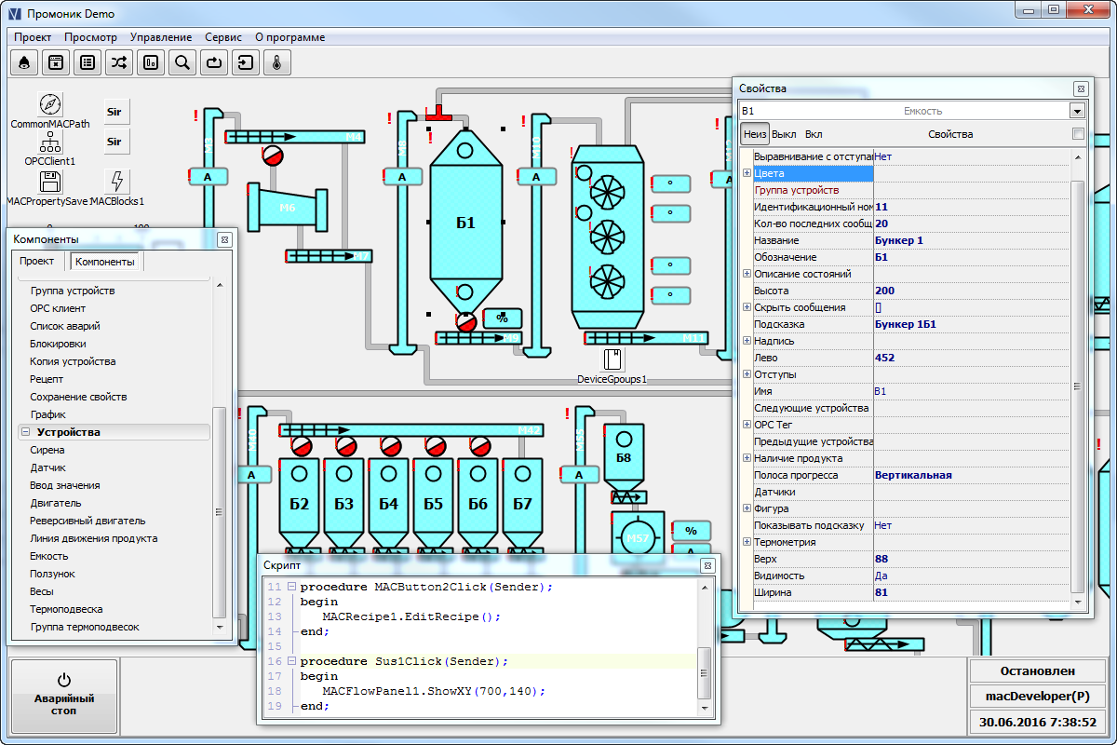Click the chart panel toolbar icon
This screenshot has width=1117, height=745.
[151, 62]
